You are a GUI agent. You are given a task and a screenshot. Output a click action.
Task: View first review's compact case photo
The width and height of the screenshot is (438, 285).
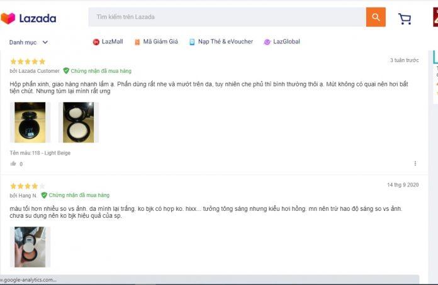30,122
